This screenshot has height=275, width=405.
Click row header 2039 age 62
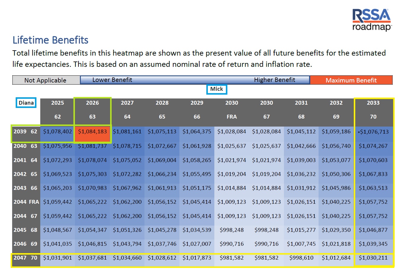[x=26, y=132]
